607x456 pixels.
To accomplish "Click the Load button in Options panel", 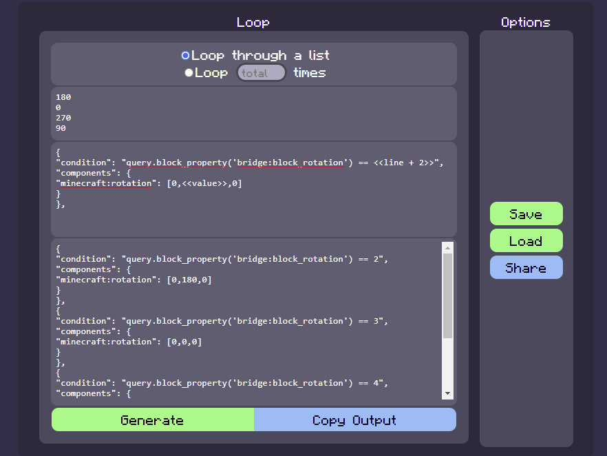I will (526, 240).
